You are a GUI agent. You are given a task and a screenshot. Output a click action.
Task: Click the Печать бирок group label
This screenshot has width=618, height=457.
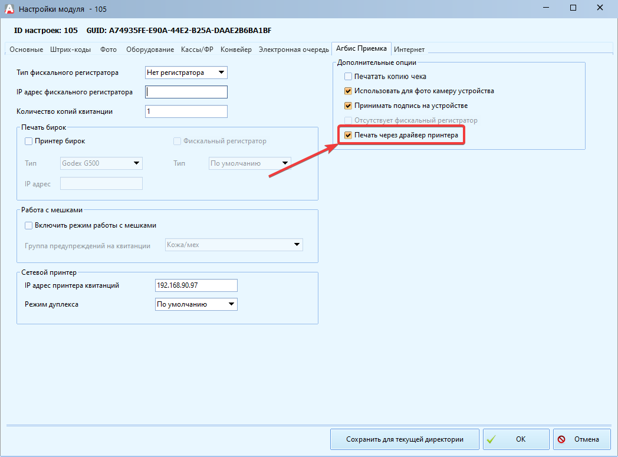pyautogui.click(x=44, y=127)
